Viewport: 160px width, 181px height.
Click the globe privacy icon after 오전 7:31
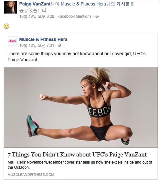(x=59, y=45)
